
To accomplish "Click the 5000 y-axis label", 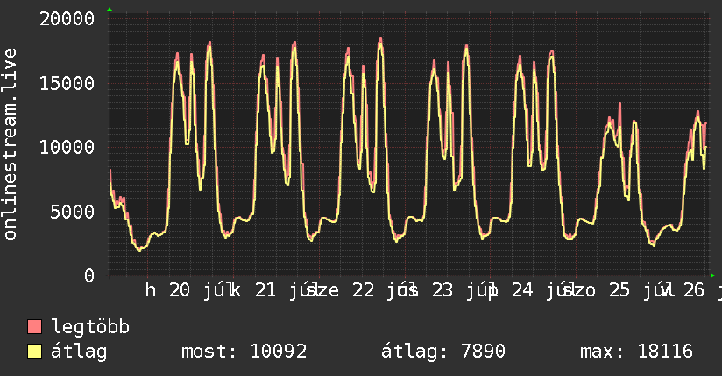I will click(73, 212).
